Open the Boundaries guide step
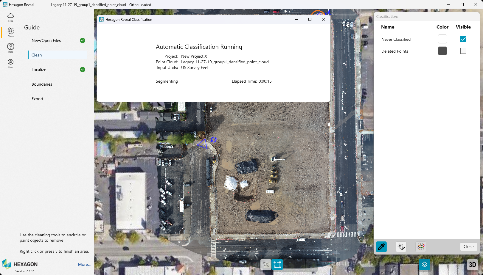The image size is (483, 275). click(42, 84)
